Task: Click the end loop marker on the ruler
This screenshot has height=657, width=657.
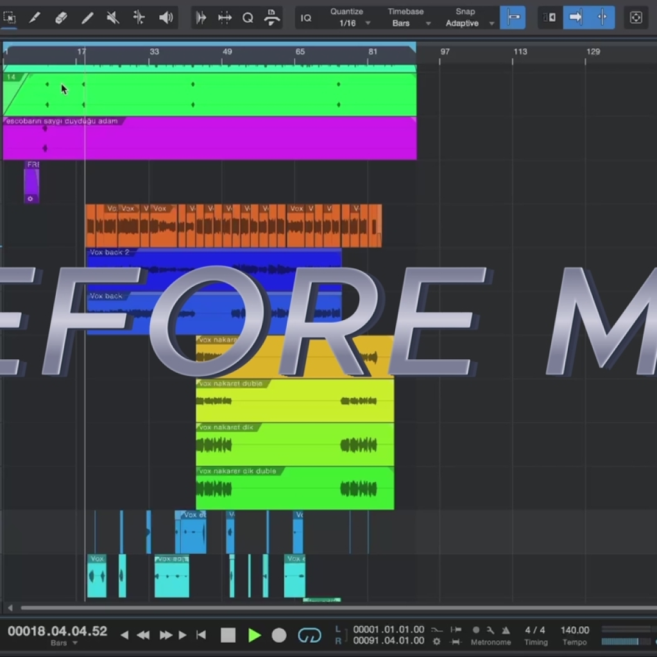Action: pos(413,47)
